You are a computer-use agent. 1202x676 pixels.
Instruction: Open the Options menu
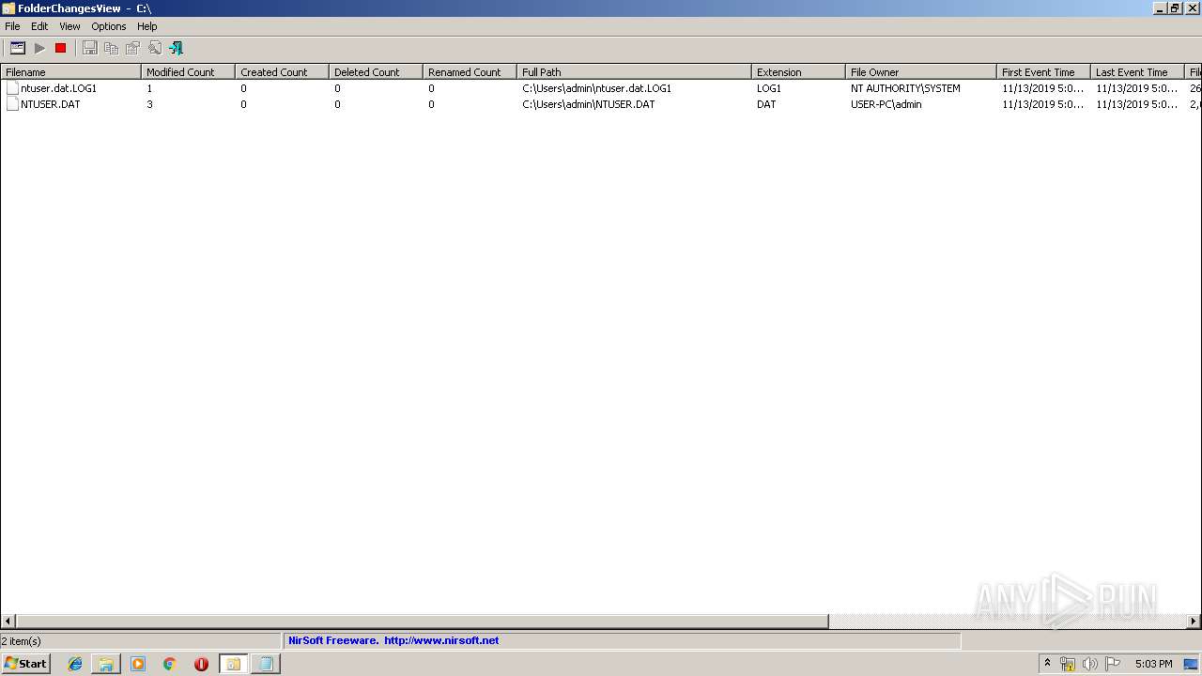(109, 26)
